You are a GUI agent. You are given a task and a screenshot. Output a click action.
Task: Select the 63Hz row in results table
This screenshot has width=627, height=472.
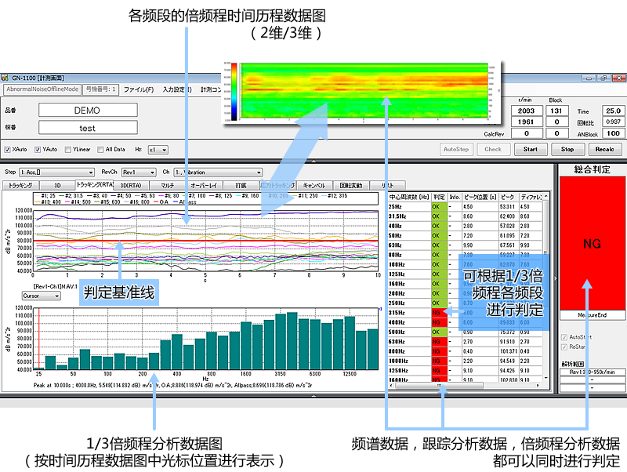coord(465,245)
